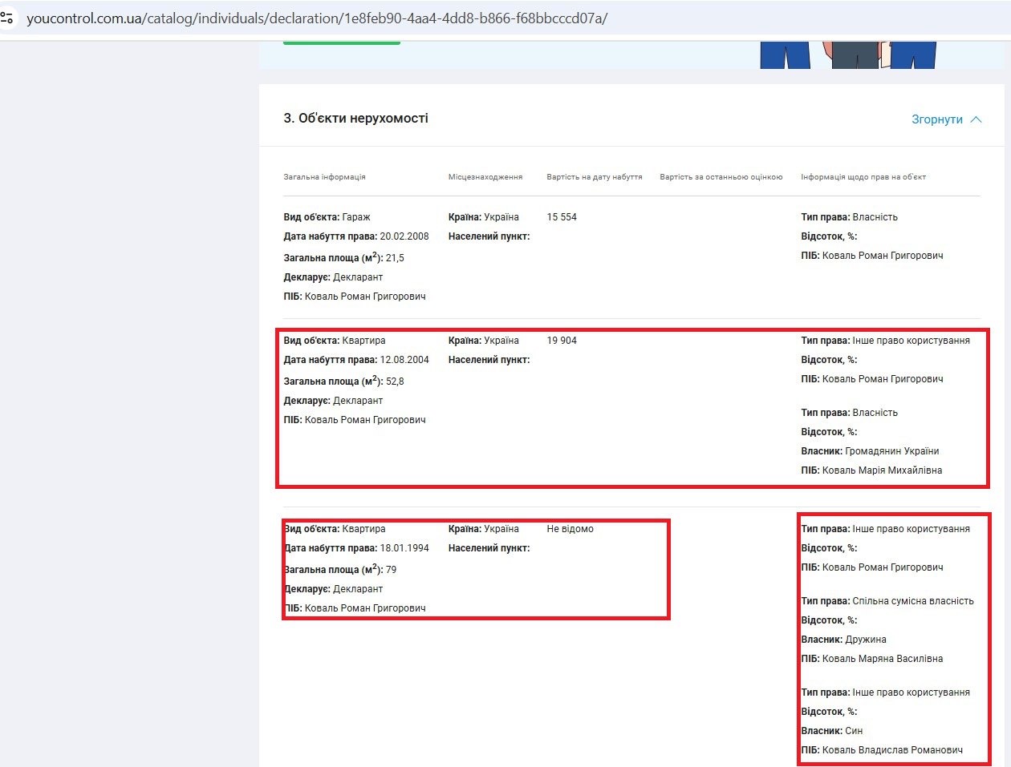
Task: Click acquisition date 20.02.2008
Action: pyautogui.click(x=404, y=236)
